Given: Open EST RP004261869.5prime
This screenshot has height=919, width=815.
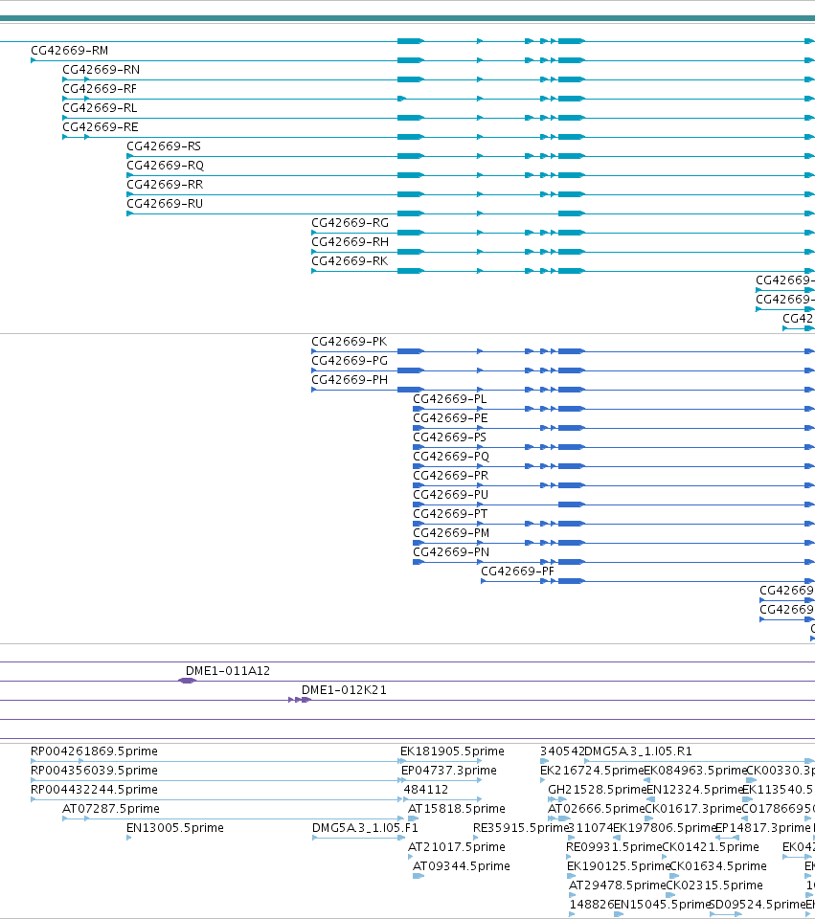Looking at the screenshot, I should pos(94,751).
